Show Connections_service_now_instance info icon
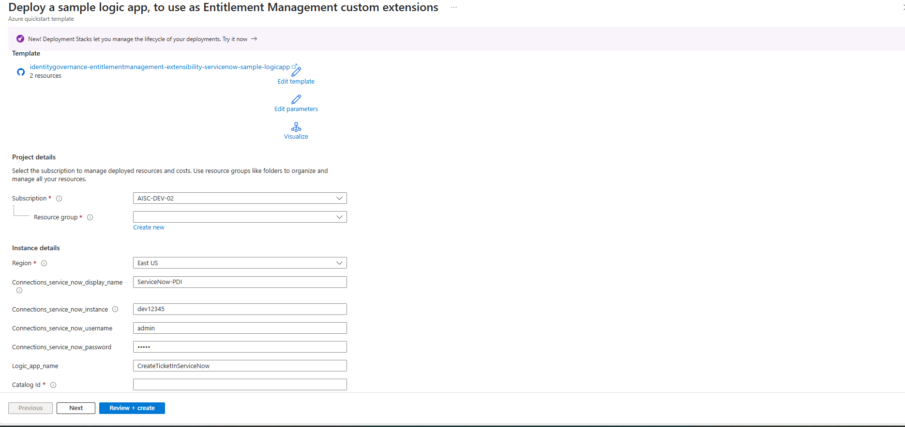 point(115,309)
